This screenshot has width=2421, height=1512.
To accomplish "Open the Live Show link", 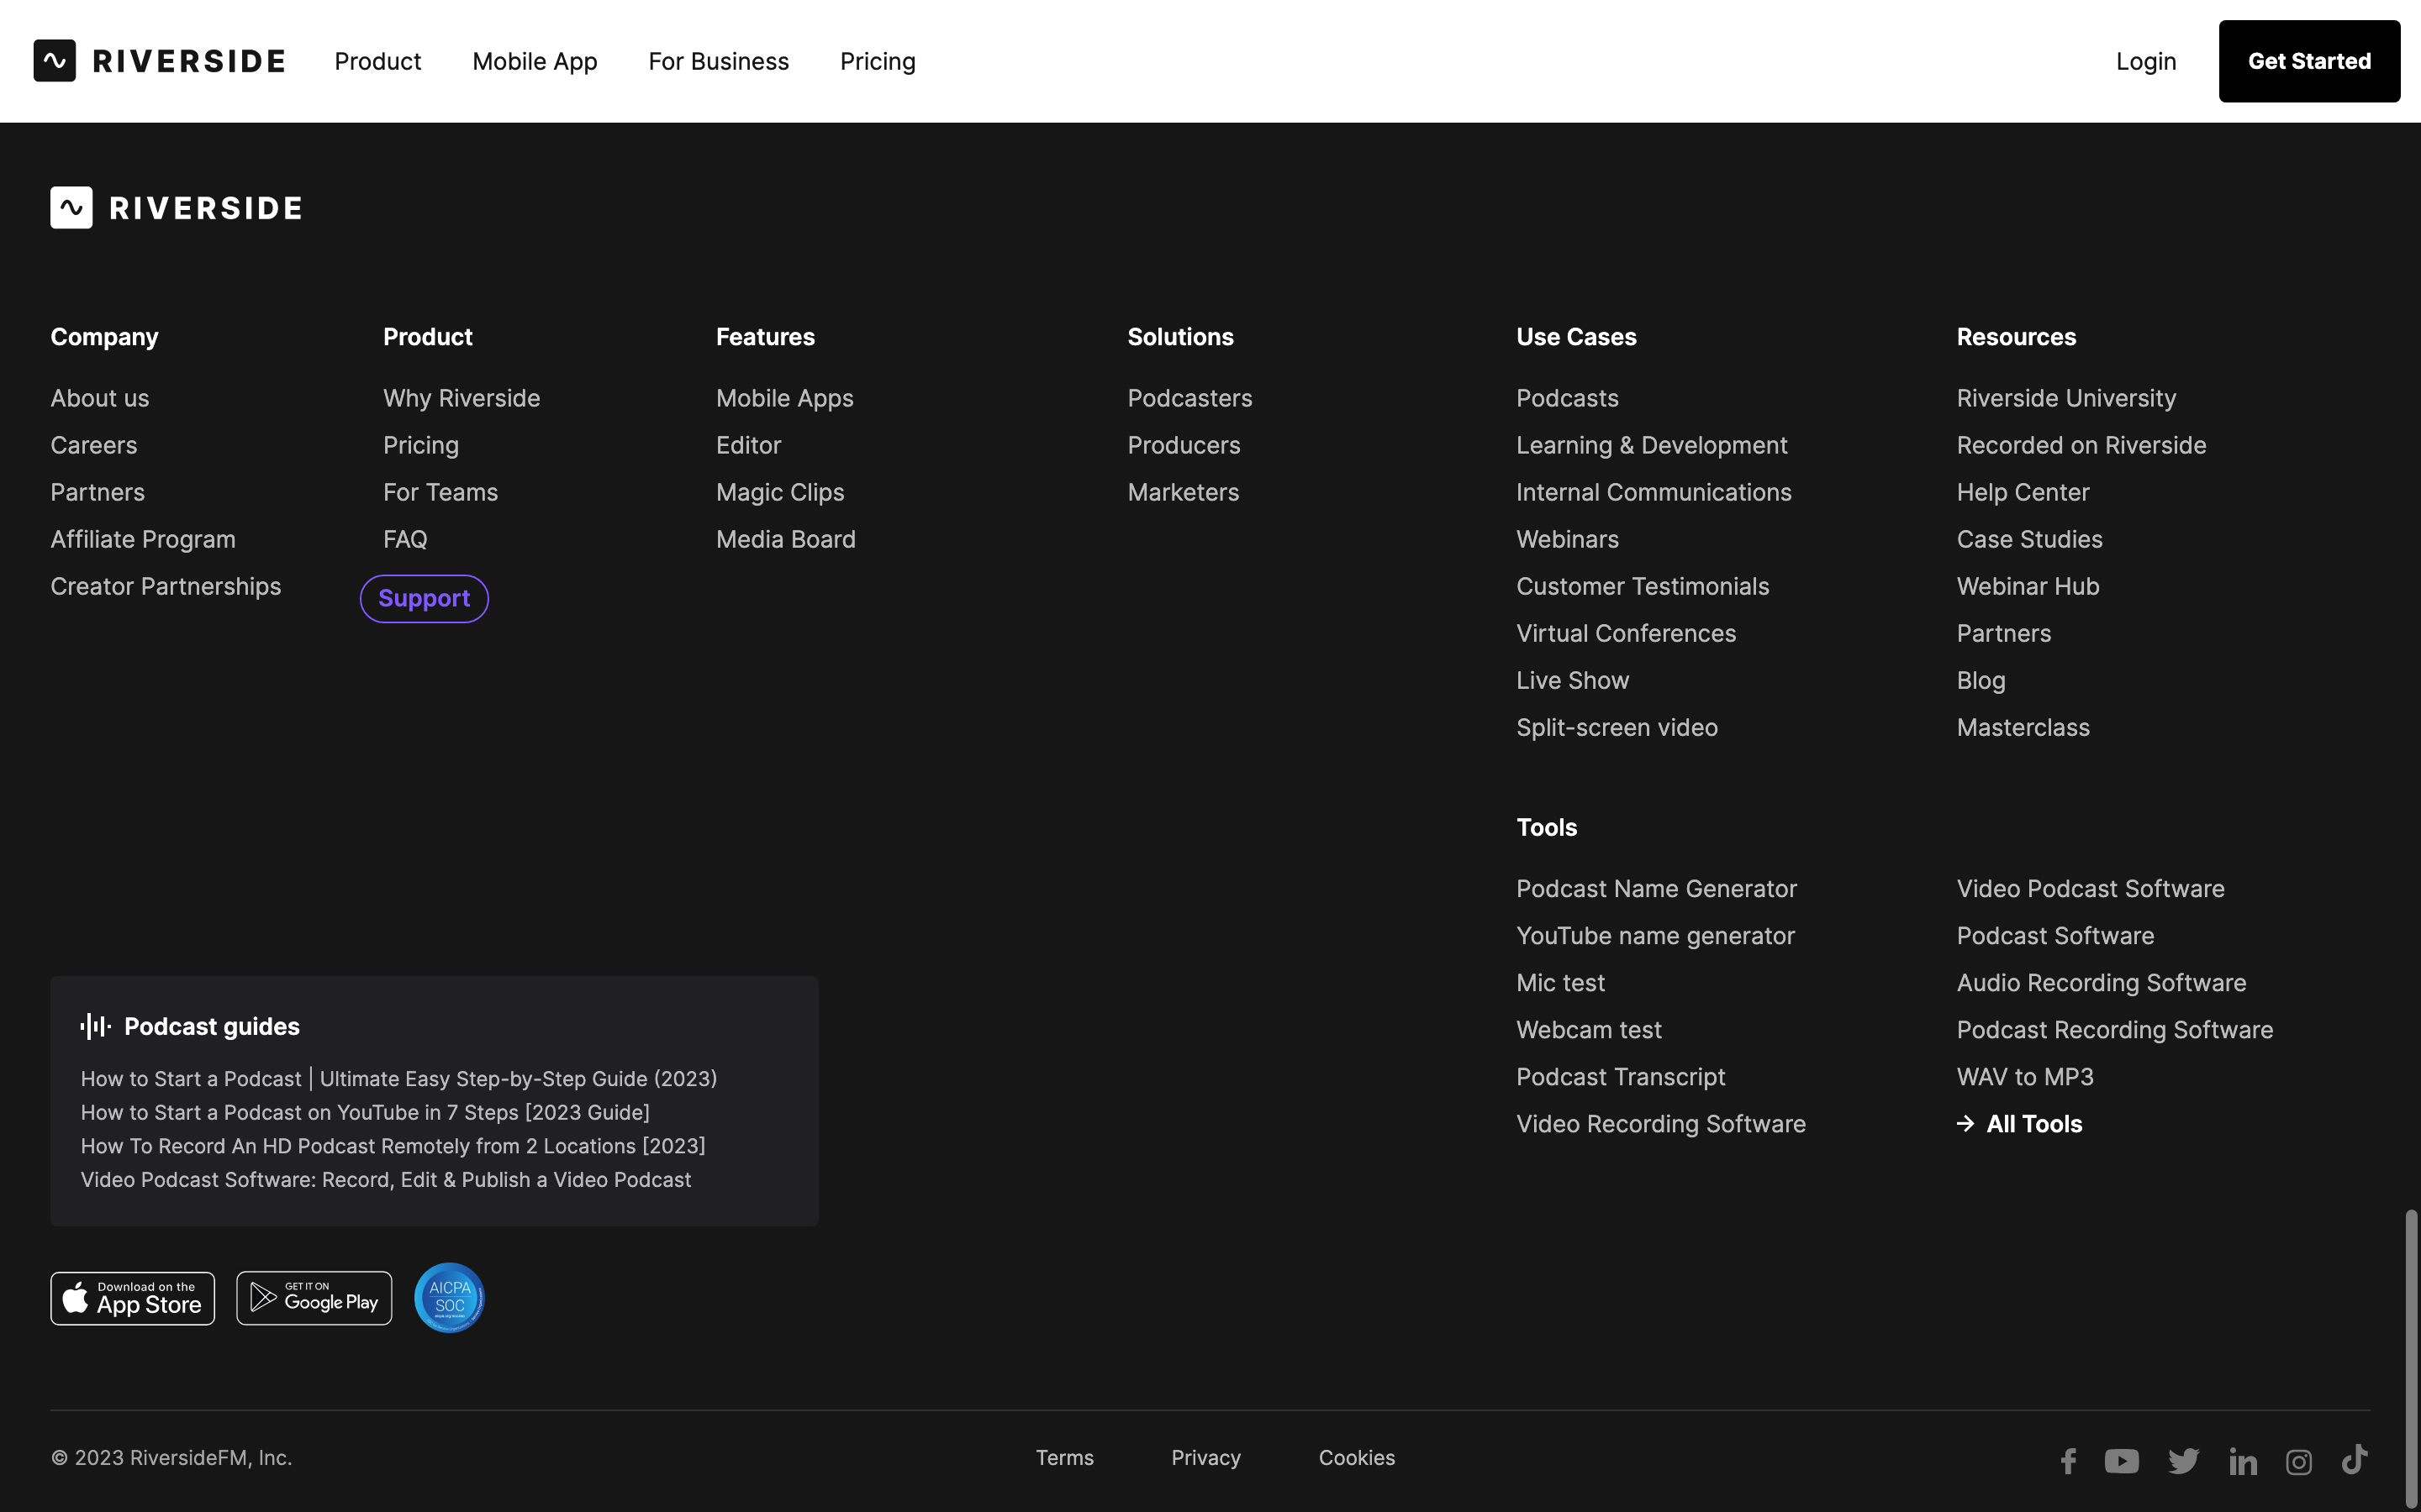I will point(1573,680).
